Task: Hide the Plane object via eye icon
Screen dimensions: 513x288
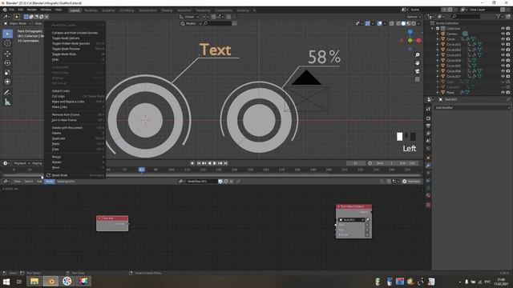Action: (x=503, y=93)
